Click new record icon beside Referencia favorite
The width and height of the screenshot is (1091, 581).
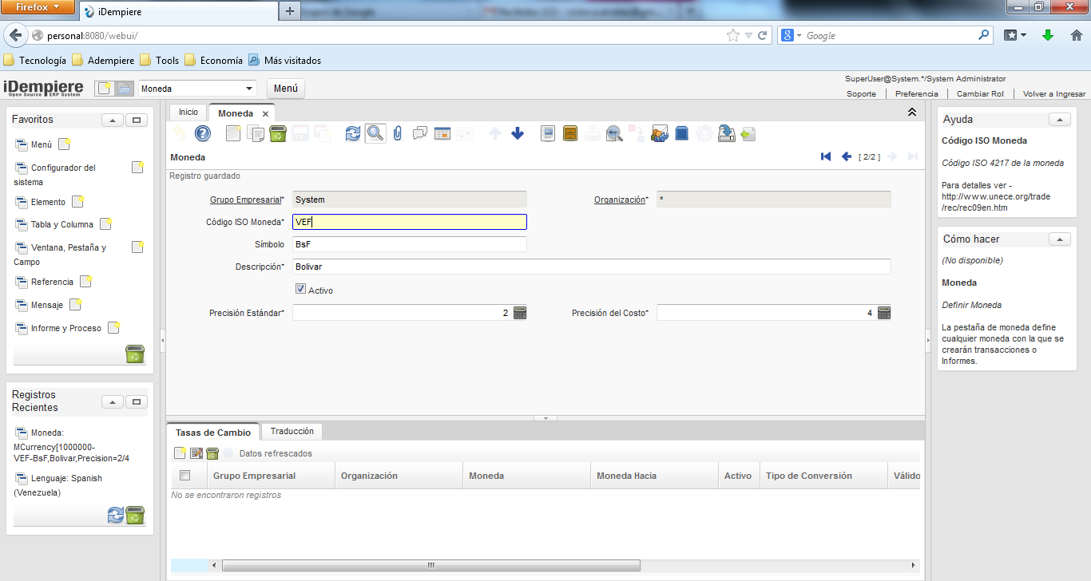[85, 282]
